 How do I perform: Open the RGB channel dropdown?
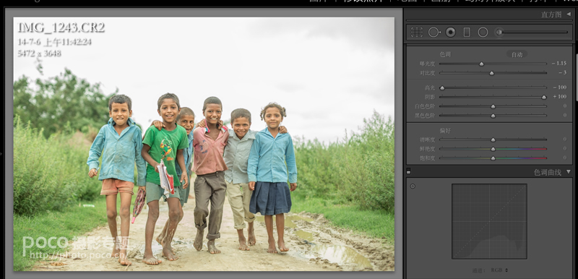point(499,270)
